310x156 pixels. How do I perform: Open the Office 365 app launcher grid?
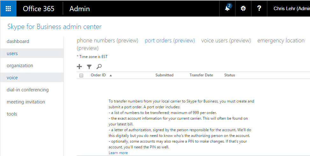coord(8,9)
